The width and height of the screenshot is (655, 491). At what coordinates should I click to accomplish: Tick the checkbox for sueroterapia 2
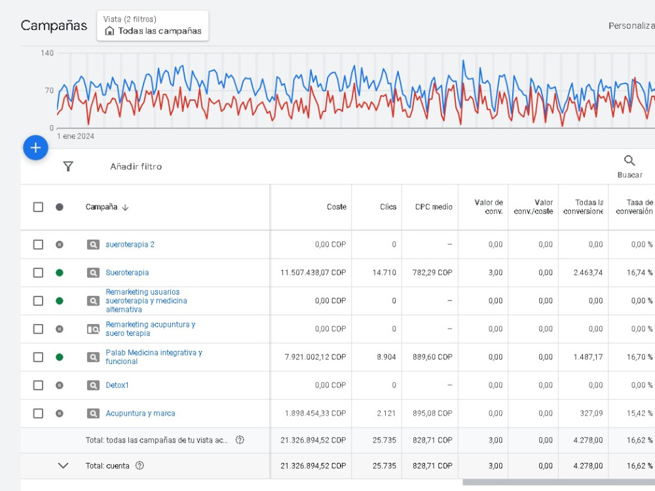click(x=38, y=244)
